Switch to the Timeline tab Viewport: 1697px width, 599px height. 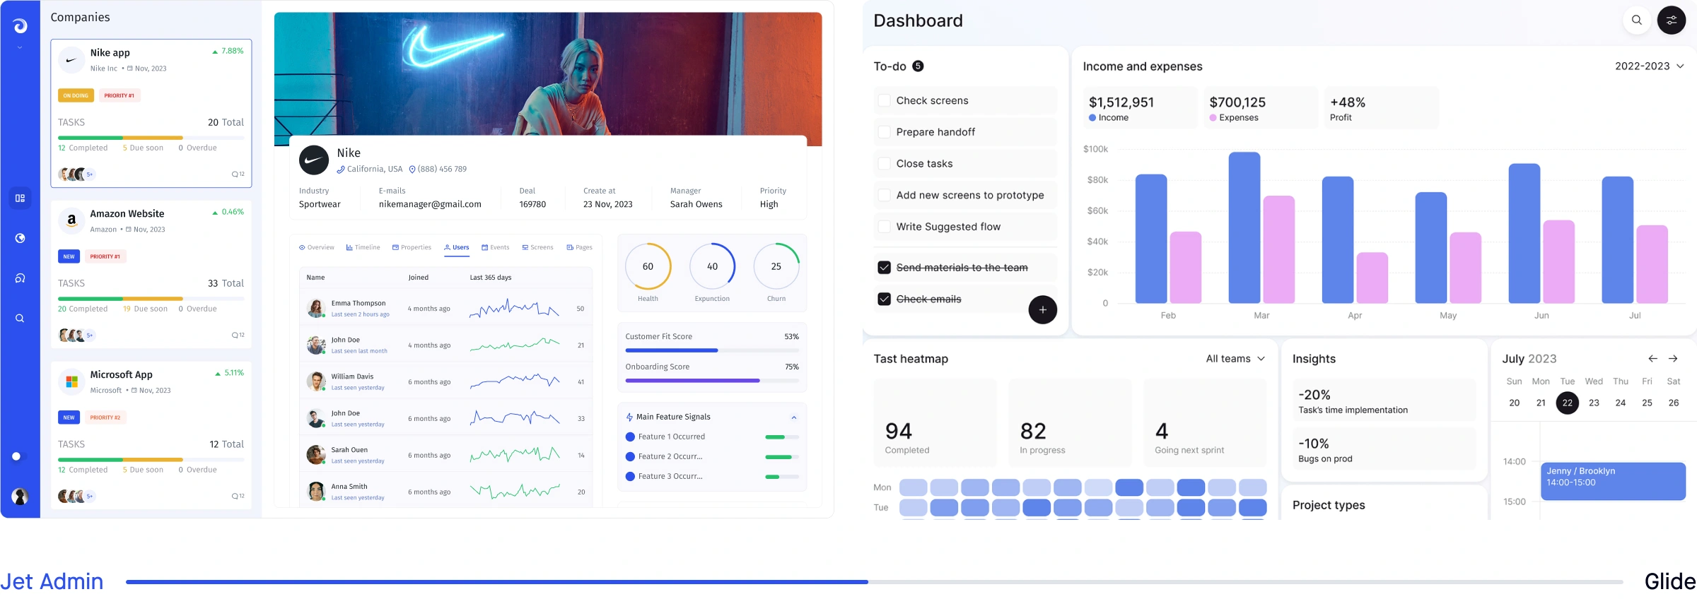pos(363,247)
